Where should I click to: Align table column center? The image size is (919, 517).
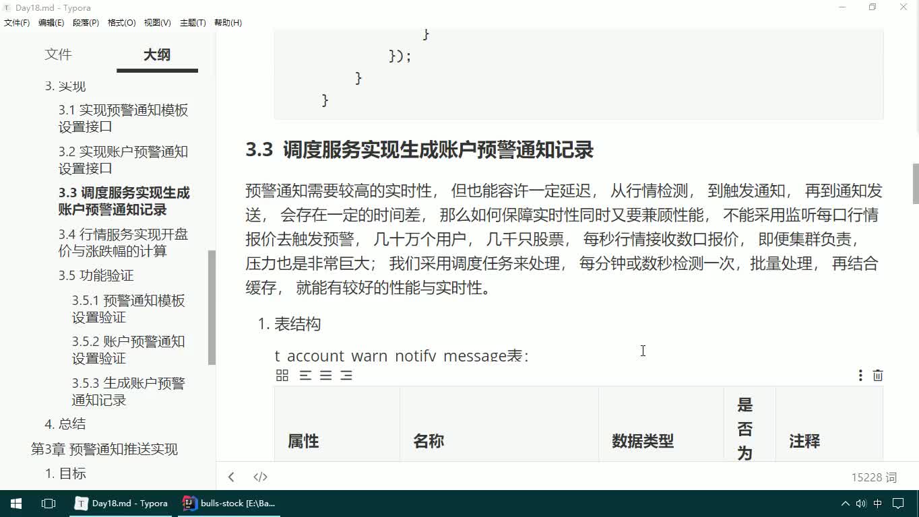tap(326, 376)
